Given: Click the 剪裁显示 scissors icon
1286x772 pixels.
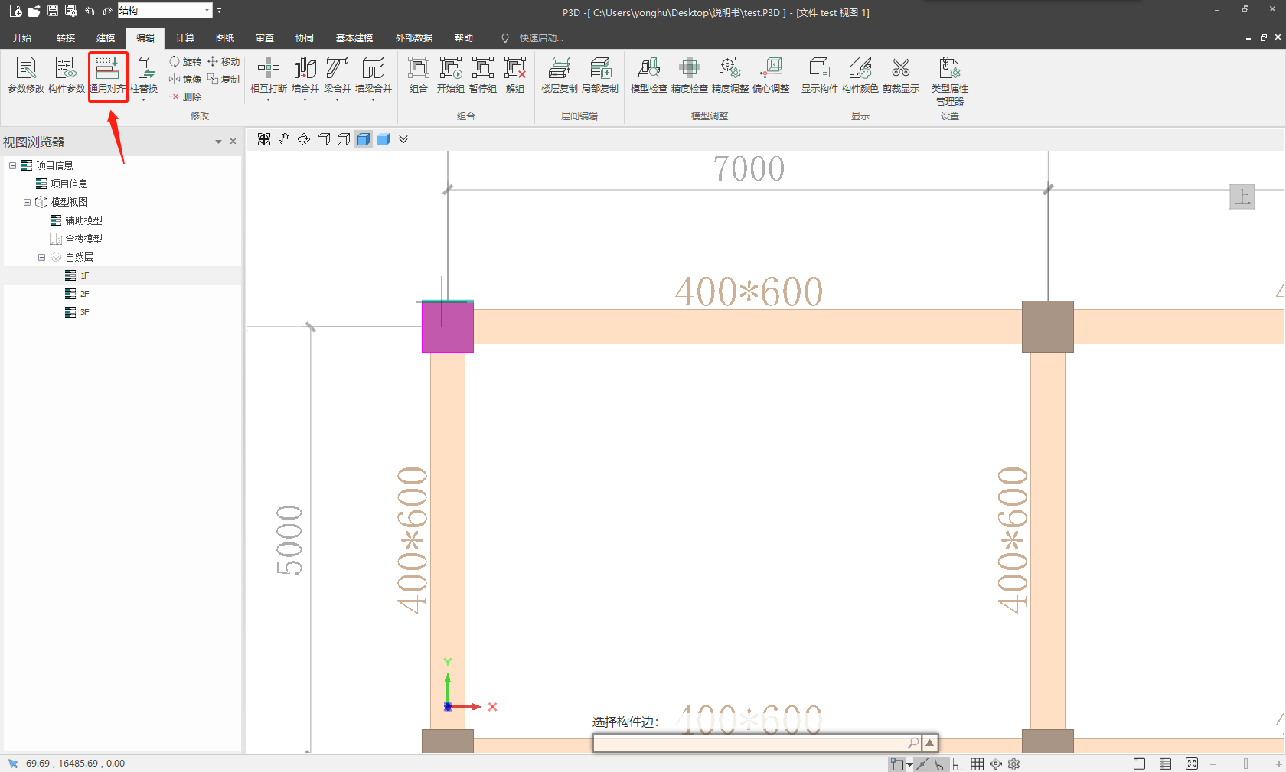Looking at the screenshot, I should click(900, 75).
